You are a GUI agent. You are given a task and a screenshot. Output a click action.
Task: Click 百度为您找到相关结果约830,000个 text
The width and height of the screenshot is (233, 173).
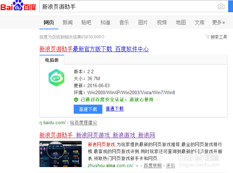point(72,37)
